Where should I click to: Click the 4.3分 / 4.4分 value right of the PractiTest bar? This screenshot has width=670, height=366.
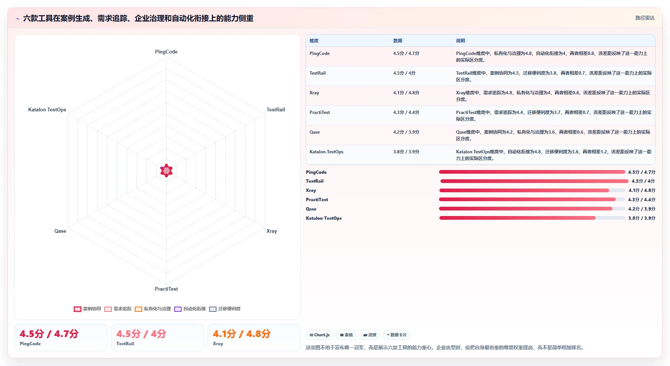tap(642, 200)
